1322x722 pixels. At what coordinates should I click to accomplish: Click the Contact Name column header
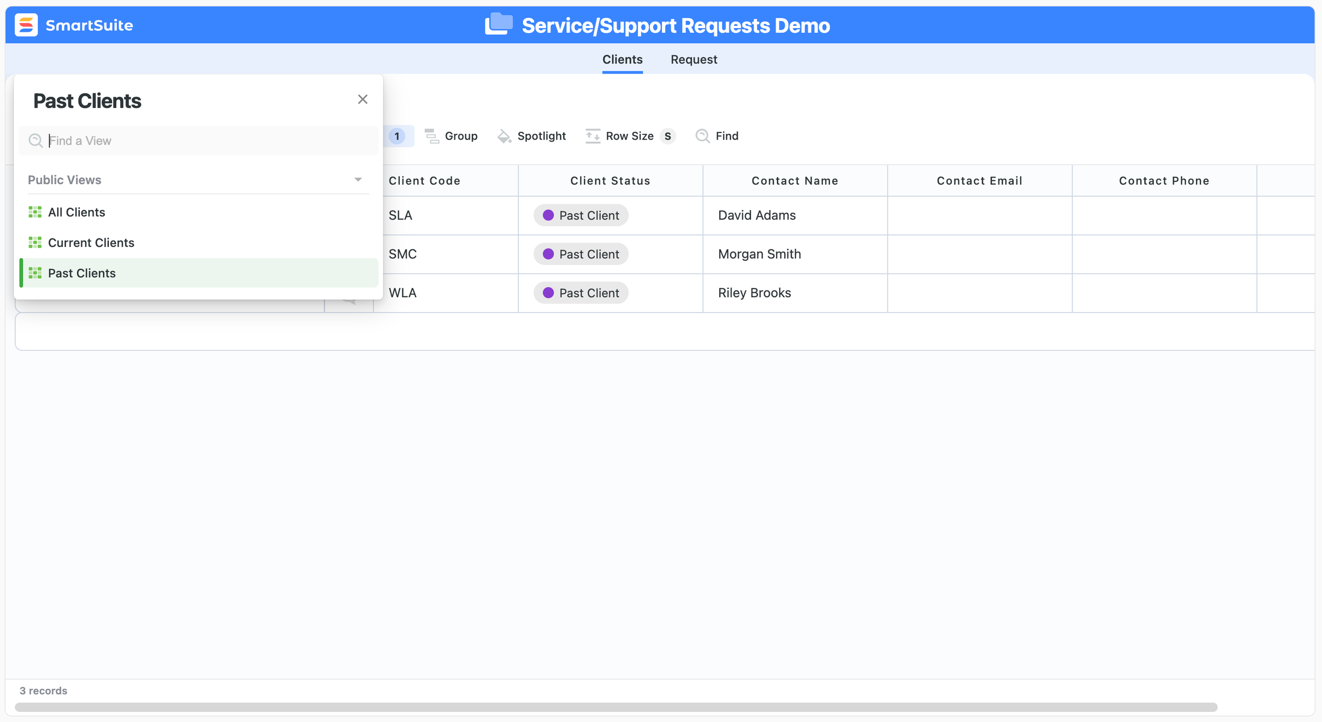pyautogui.click(x=795, y=181)
